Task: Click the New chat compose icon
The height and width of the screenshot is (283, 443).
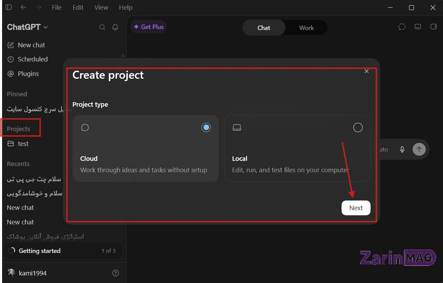Action: [x=11, y=45]
